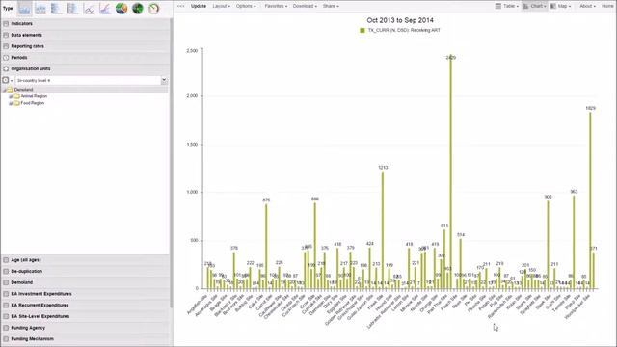Select the gauge chart type
The width and height of the screenshot is (617, 347).
click(153, 9)
